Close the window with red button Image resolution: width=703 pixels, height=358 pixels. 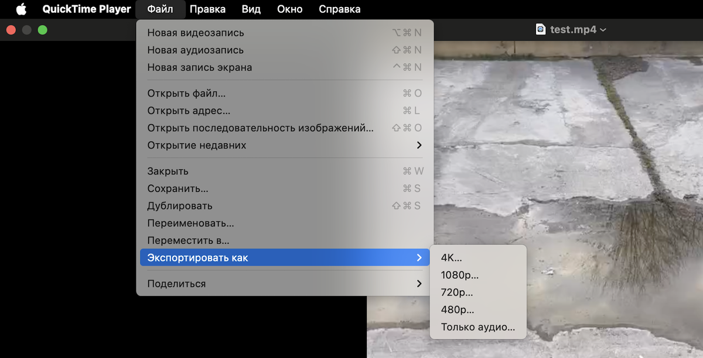click(x=11, y=30)
